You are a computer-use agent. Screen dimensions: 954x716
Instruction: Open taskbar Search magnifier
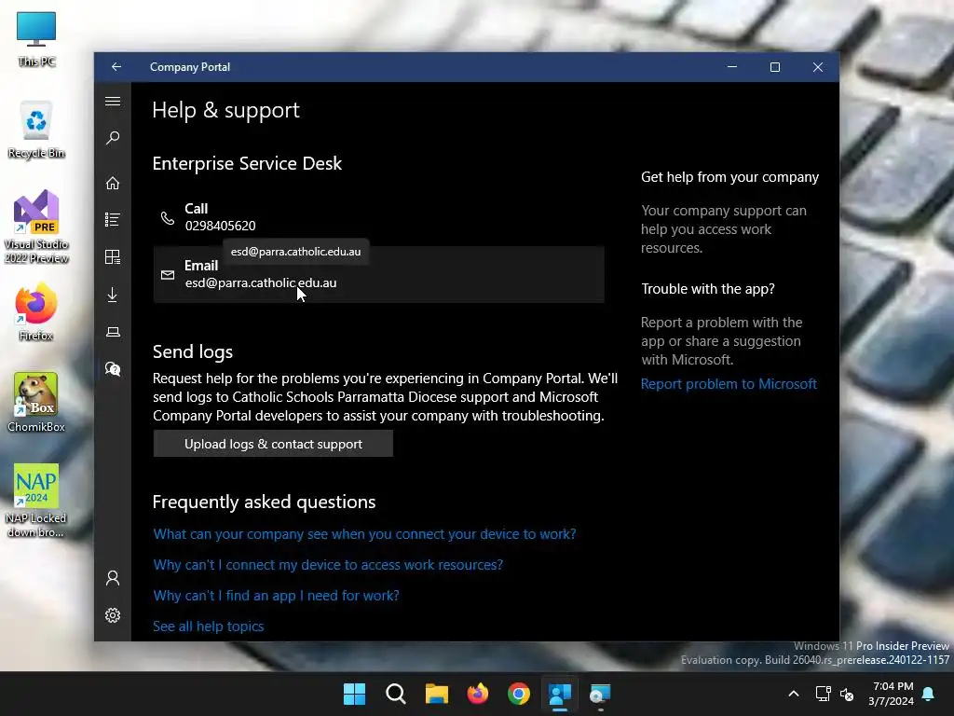(x=395, y=694)
